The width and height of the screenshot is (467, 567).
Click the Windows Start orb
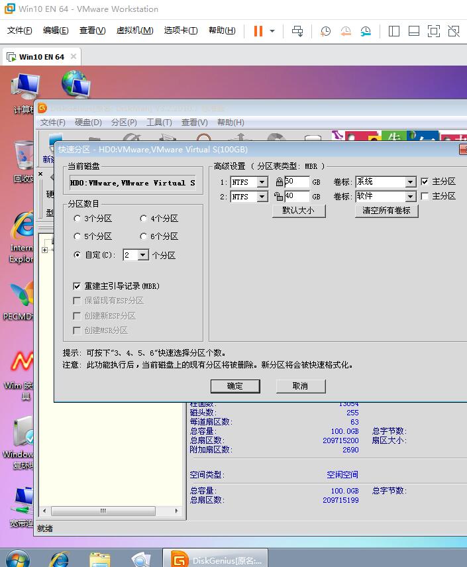pyautogui.click(x=17, y=558)
